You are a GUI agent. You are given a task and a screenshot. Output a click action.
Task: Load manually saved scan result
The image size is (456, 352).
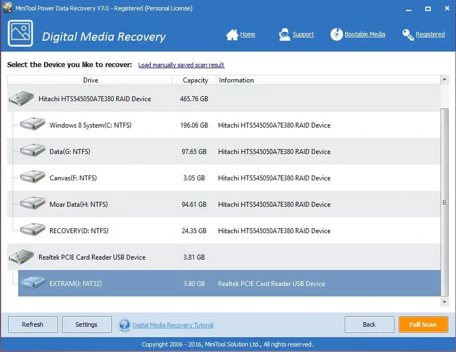coord(181,65)
